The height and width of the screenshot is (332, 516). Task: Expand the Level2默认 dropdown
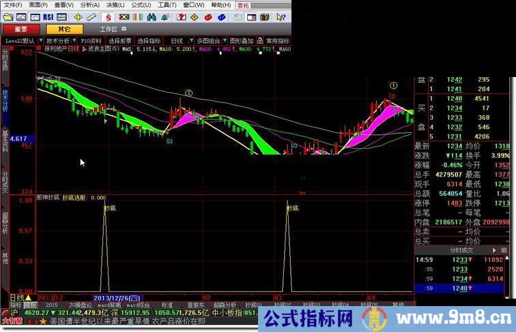click(x=20, y=40)
